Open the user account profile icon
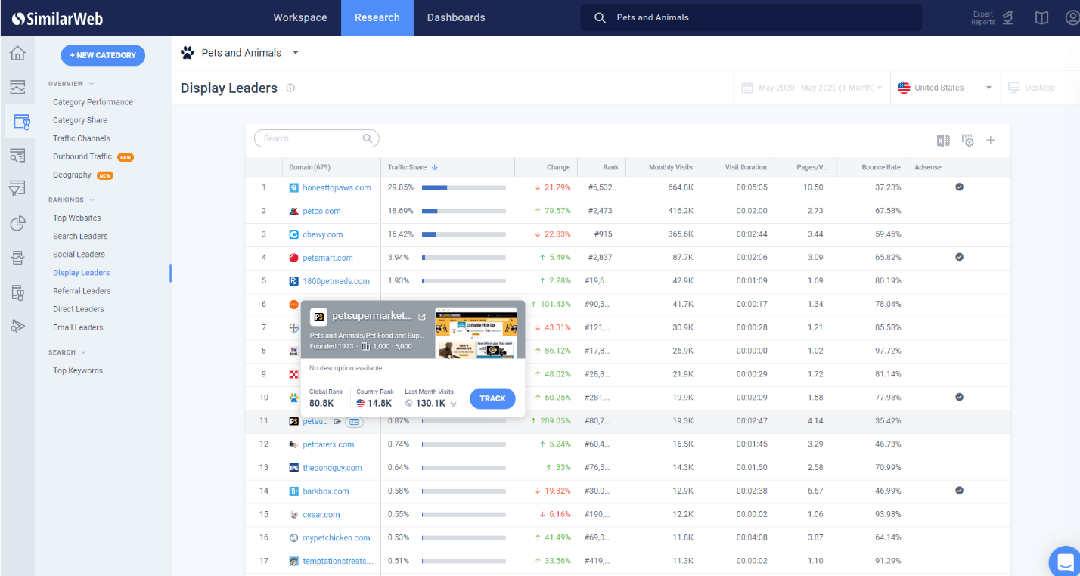The width and height of the screenshot is (1080, 576). [1072, 17]
